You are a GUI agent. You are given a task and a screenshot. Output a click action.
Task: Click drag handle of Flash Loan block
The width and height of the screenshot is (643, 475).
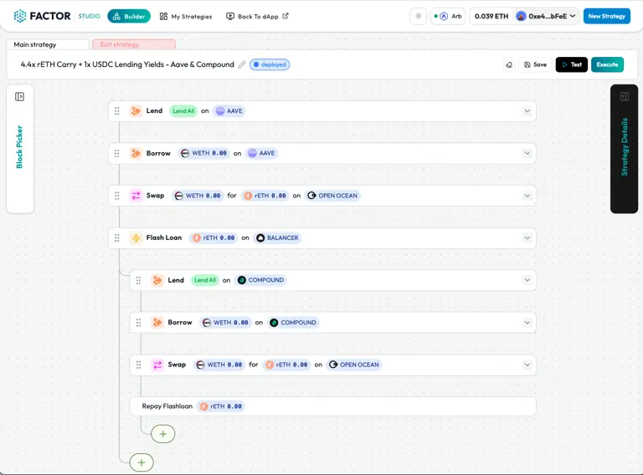(117, 238)
